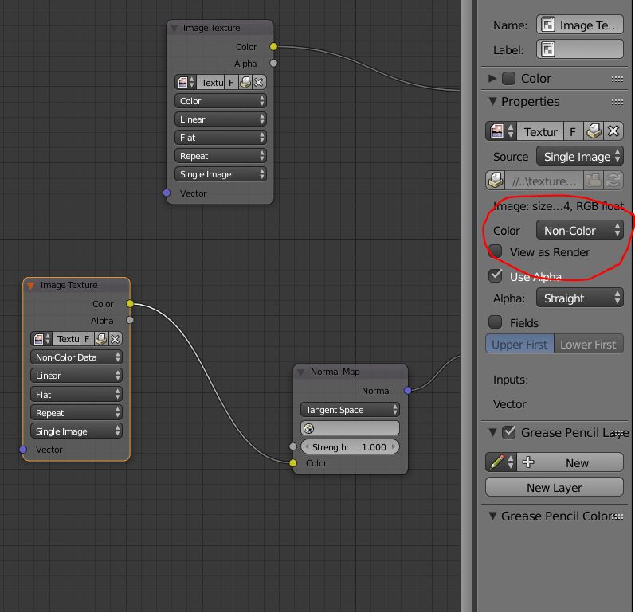The width and height of the screenshot is (635, 612).
Task: Click New grease pencil button
Action: coord(570,462)
